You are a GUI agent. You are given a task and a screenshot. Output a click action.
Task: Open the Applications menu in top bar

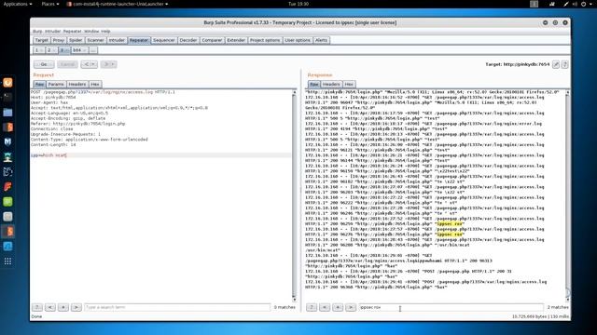(17, 4)
